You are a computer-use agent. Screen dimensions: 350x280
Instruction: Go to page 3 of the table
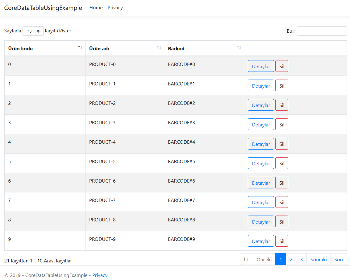[301, 259]
